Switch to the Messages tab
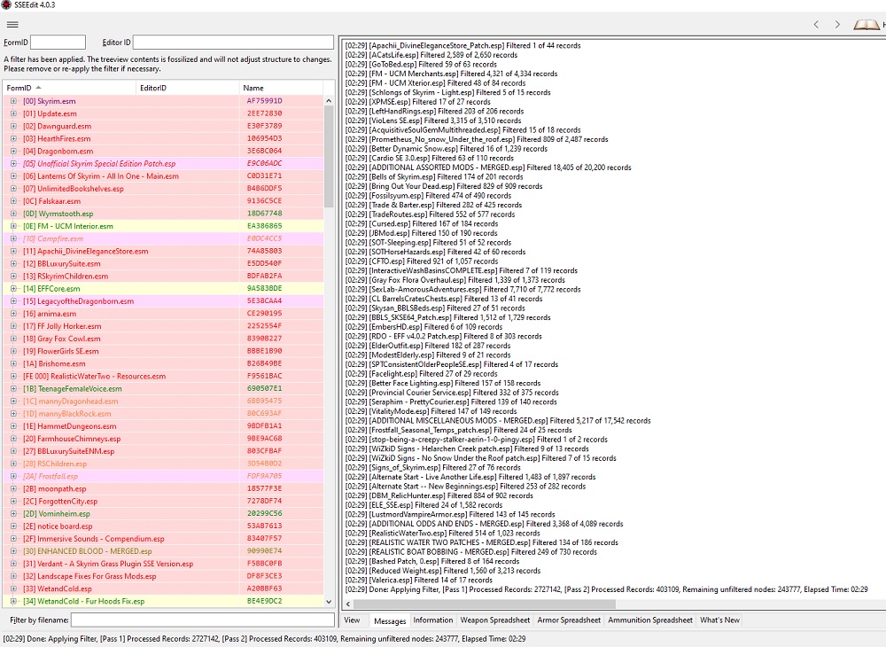Viewport: 886px width, 647px height. pyautogui.click(x=390, y=620)
